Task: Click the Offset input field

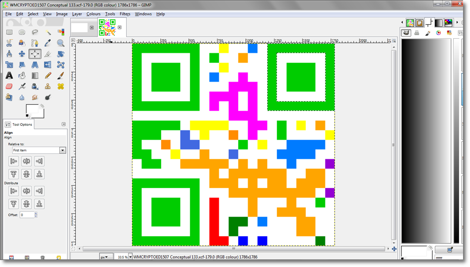Action: point(27,214)
